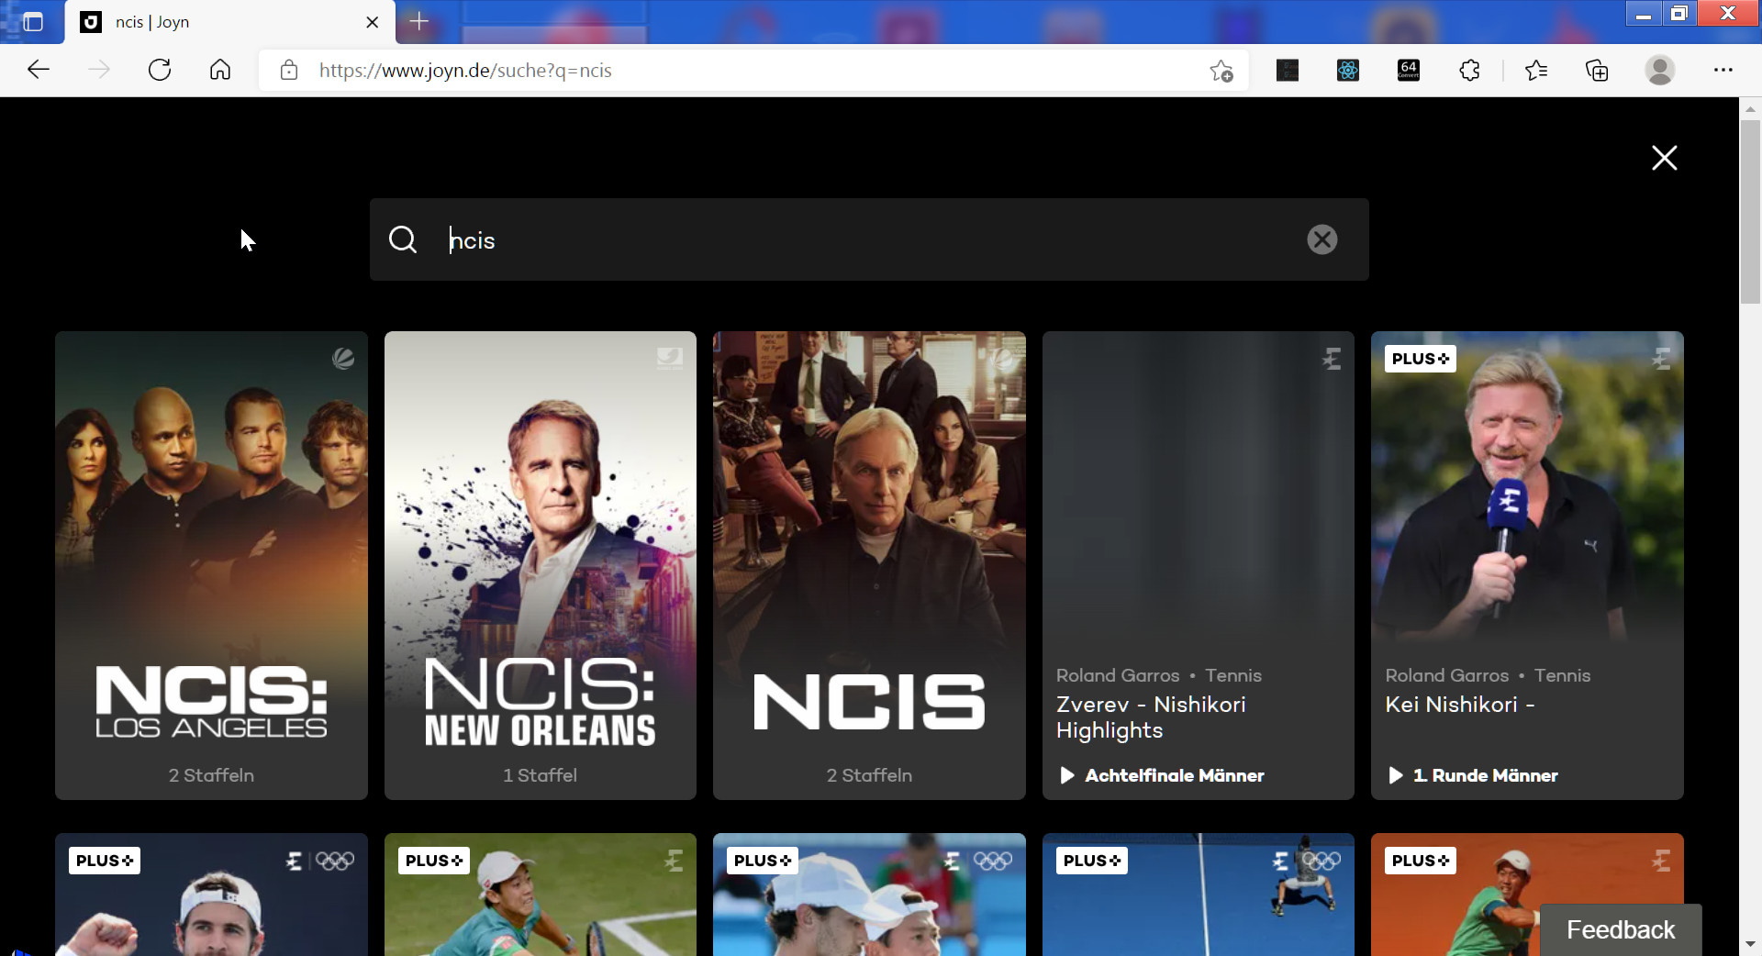Clear the ncis search query
Viewport: 1762px width, 956px height.
coord(1321,239)
